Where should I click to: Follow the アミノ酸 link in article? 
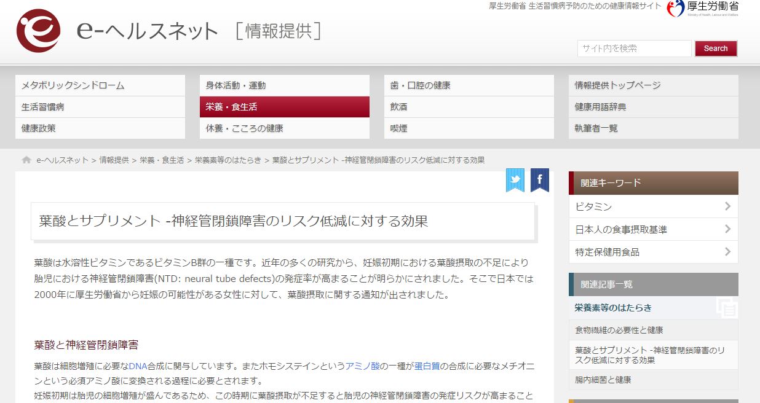362,366
